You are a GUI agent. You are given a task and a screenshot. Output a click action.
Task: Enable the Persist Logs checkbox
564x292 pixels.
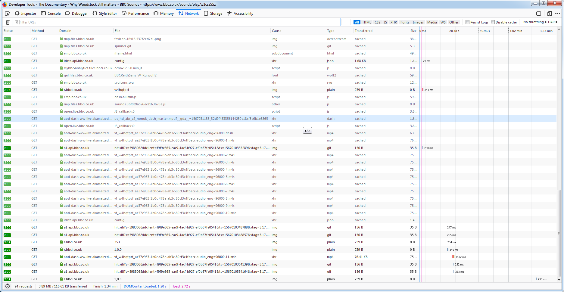[x=467, y=22]
